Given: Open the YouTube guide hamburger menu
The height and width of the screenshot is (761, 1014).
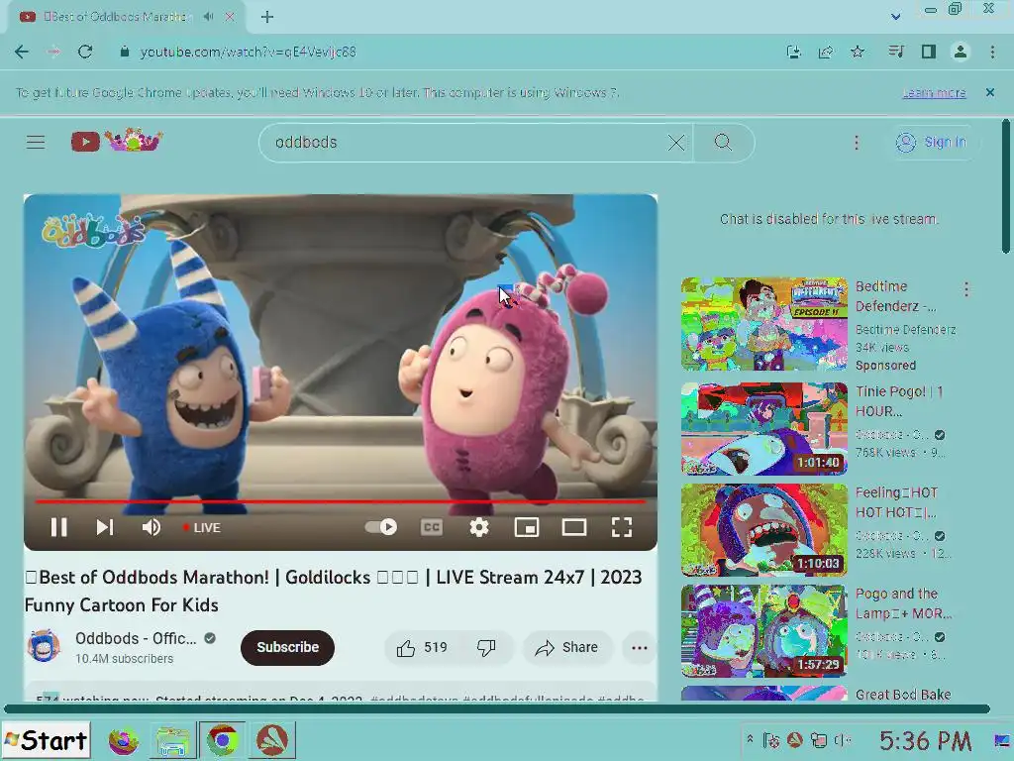Looking at the screenshot, I should coord(36,142).
